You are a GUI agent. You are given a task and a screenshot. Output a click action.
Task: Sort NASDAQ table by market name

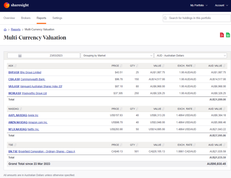pyautogui.click(x=21, y=109)
